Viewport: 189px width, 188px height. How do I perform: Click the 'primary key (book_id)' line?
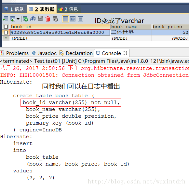tap(60, 123)
